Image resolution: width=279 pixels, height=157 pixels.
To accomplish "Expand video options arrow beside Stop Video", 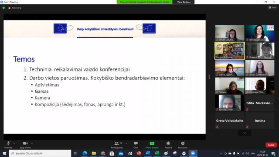I will pyautogui.click(x=32, y=143).
